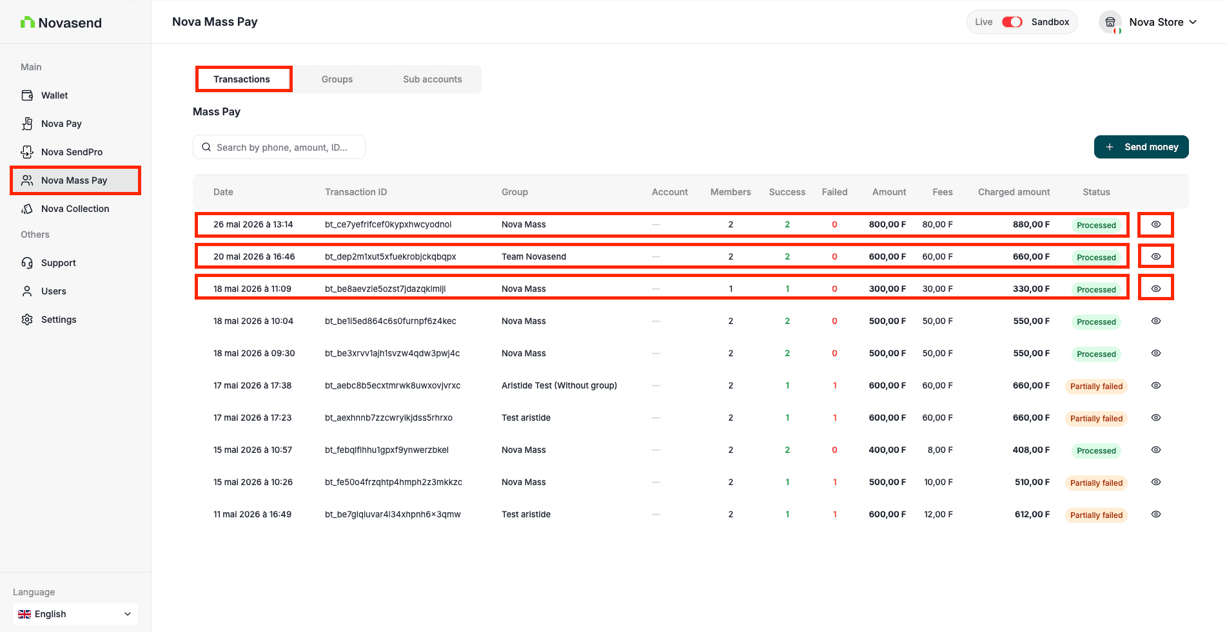Click the Transaction ID column header
The image size is (1227, 632).
[x=356, y=192]
